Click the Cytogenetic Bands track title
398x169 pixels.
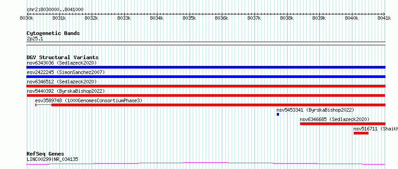click(x=53, y=33)
